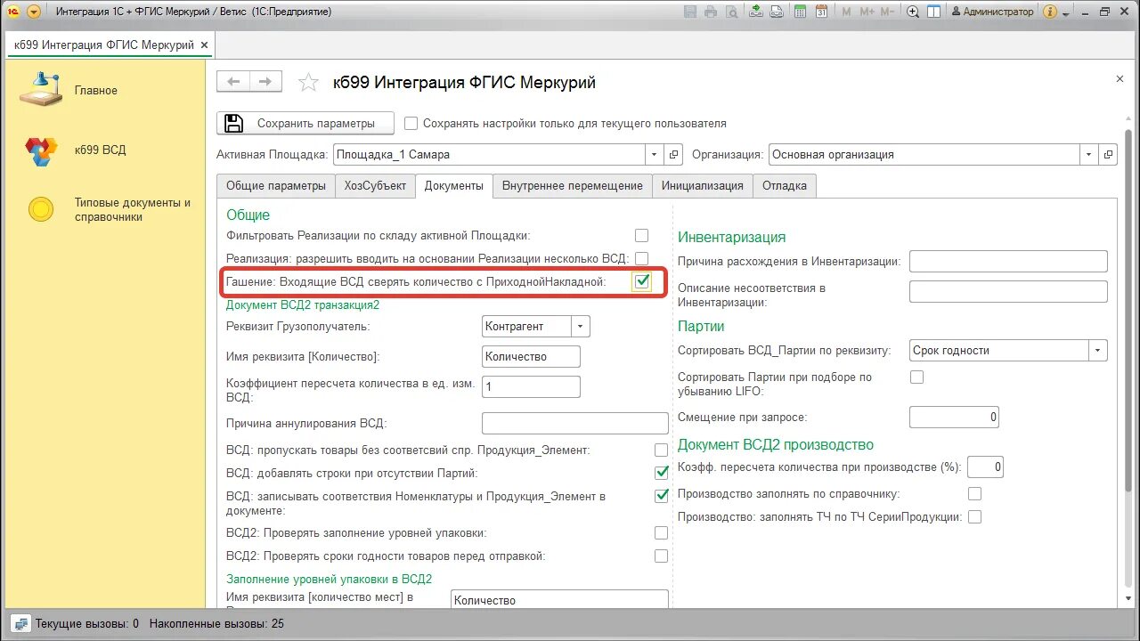Enable ВСД2: Проверять заполнение уровней упаковки
The height and width of the screenshot is (641, 1140).
[661, 533]
